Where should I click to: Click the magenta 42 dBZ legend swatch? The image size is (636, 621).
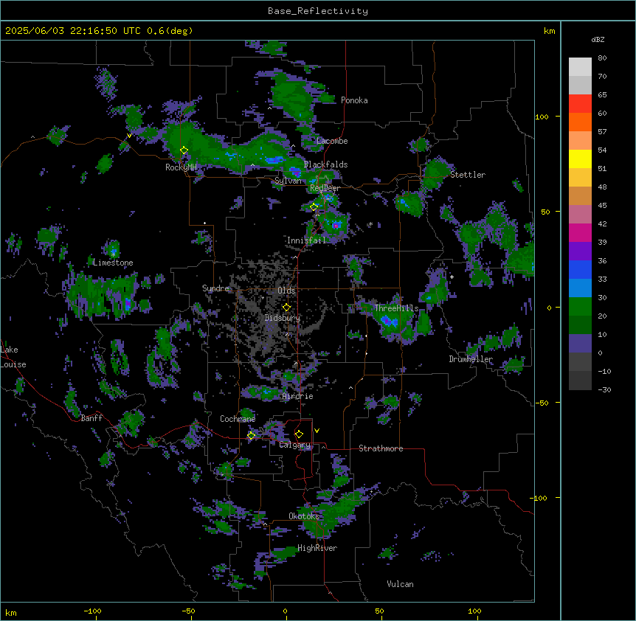coord(580,232)
